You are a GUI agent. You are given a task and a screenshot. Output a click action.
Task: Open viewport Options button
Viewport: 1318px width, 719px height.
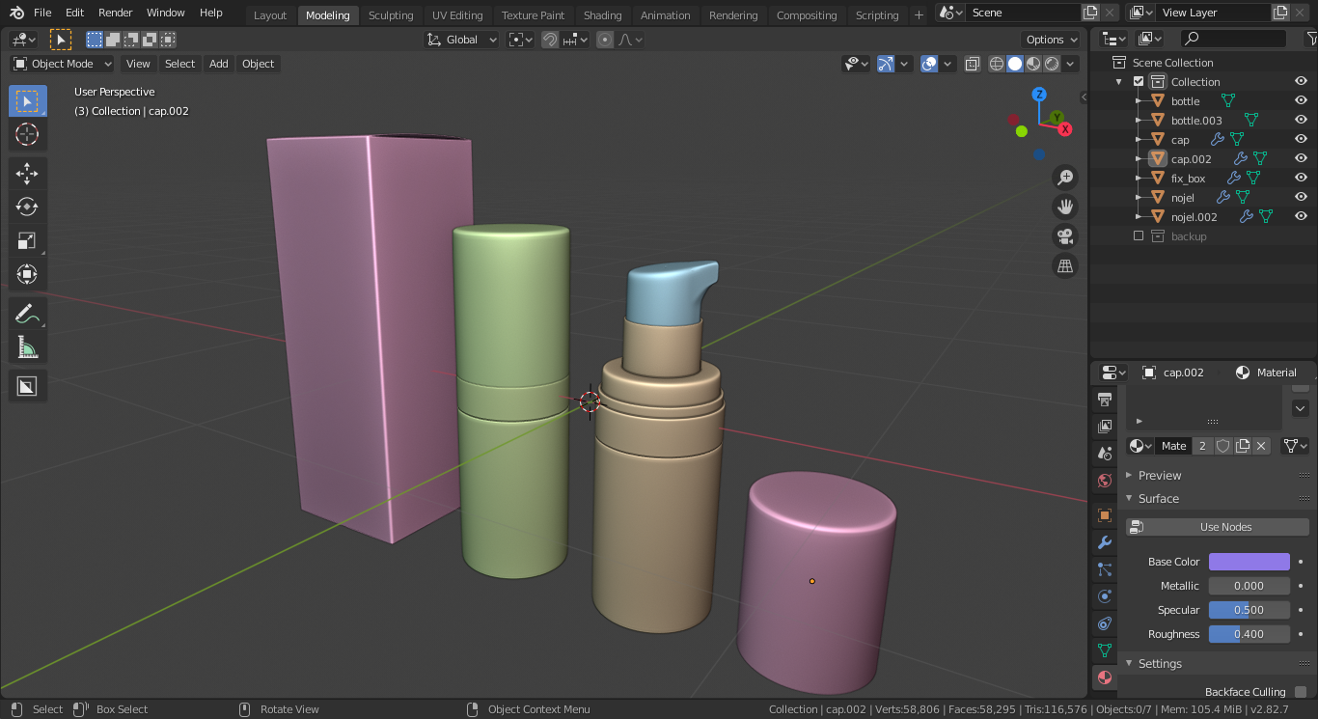click(x=1051, y=40)
